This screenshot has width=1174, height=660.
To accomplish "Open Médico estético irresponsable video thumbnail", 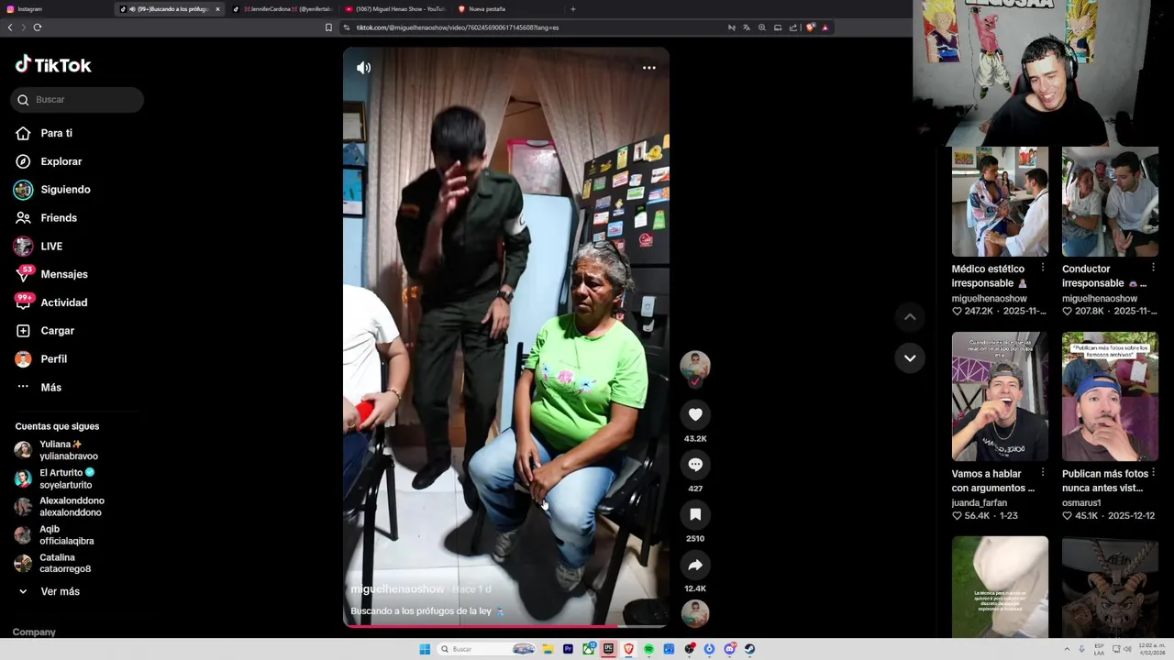I will (x=1000, y=202).
